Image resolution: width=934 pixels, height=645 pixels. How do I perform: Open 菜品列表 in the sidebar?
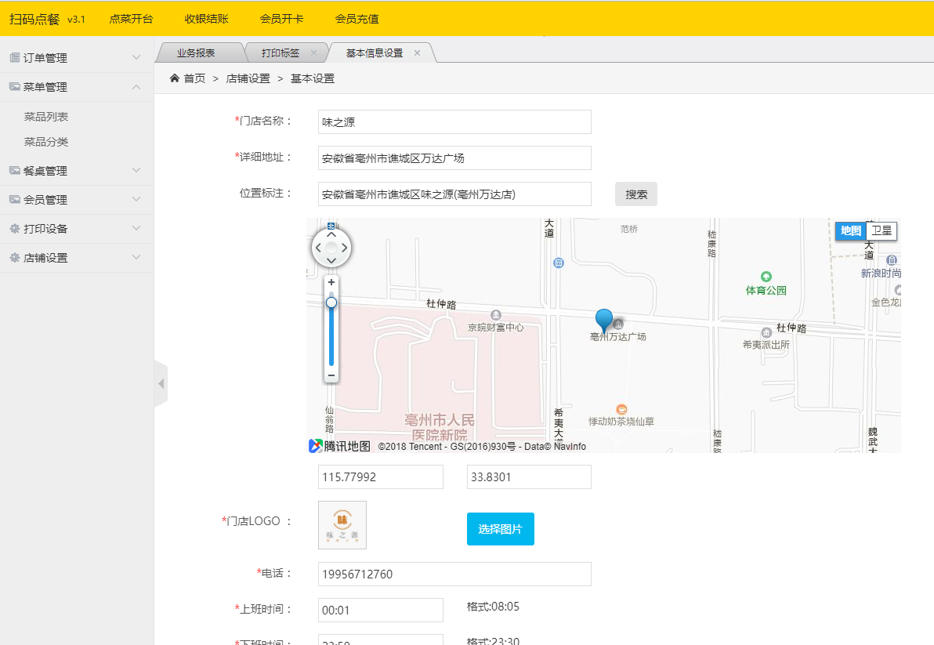click(46, 117)
